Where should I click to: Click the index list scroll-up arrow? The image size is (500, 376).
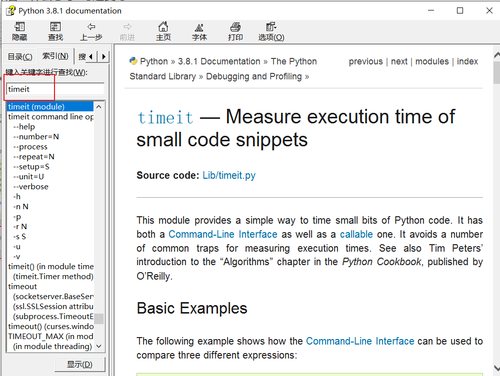tap(99, 107)
